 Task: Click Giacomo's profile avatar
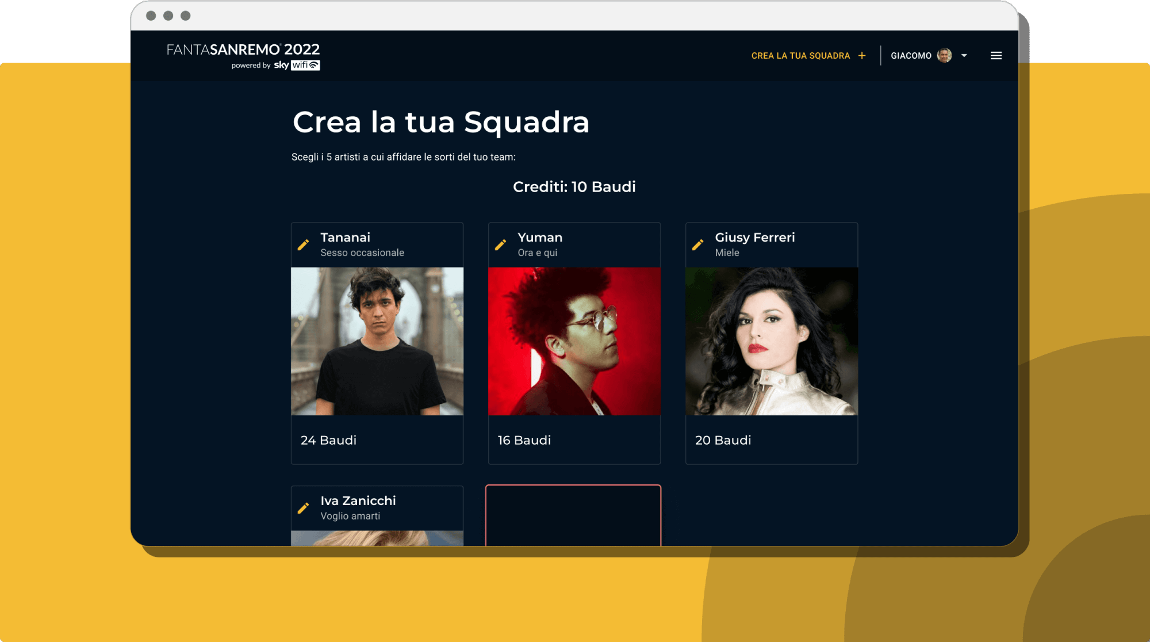[944, 55]
